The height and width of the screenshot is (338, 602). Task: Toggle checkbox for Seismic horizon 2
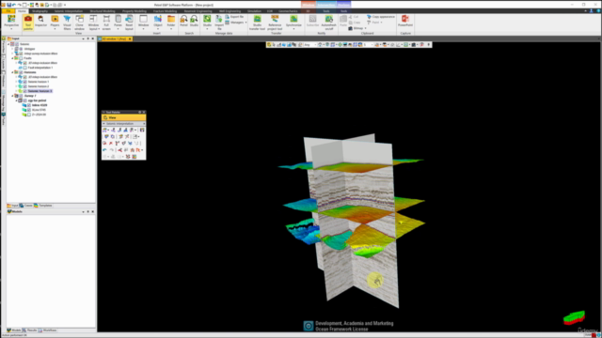[25, 86]
